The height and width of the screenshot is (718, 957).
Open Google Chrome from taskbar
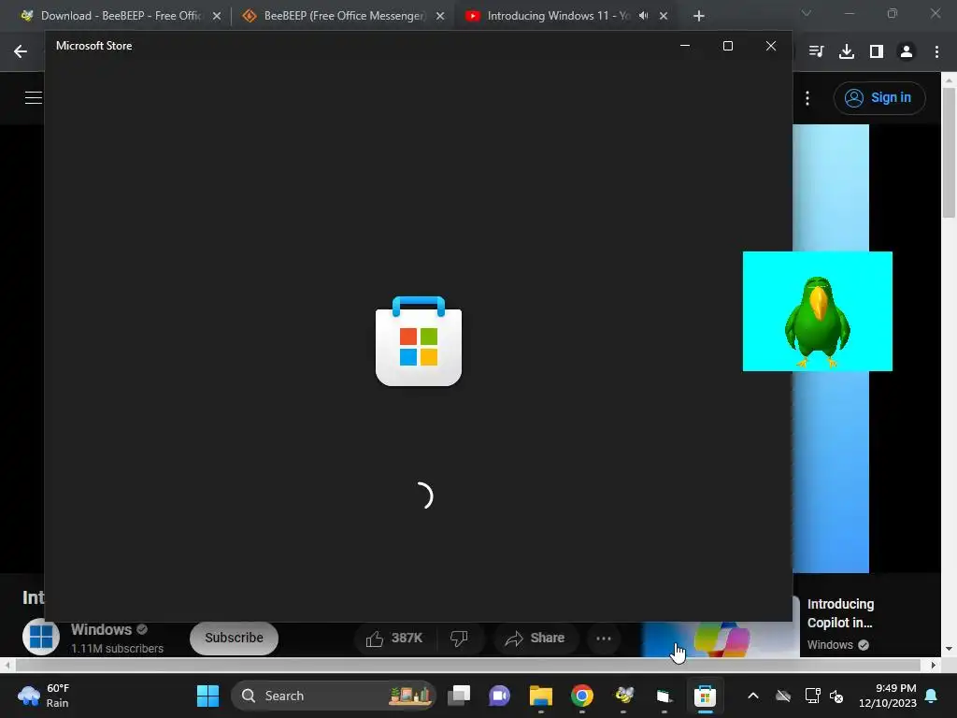(581, 696)
